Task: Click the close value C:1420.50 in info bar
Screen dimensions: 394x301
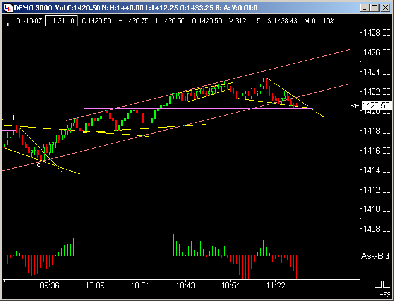Action: 96,21
